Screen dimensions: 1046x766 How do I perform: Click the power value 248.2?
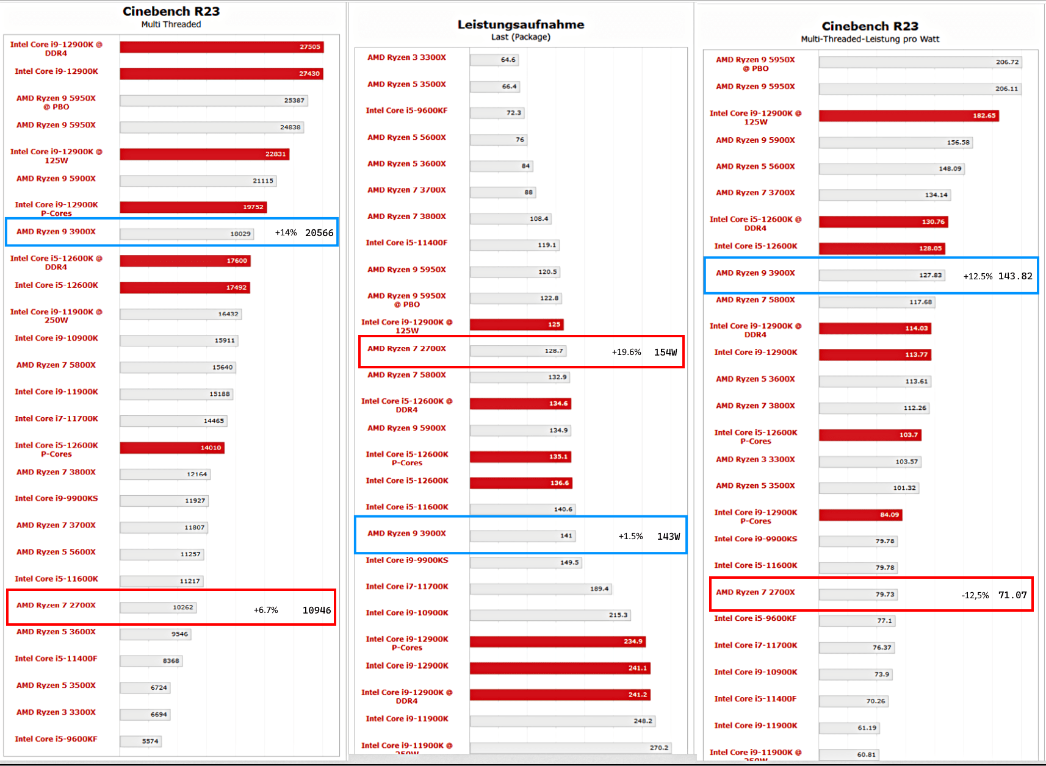pos(643,721)
